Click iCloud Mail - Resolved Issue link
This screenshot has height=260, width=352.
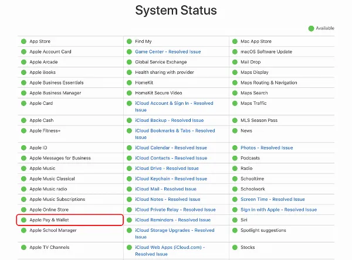coord(165,189)
